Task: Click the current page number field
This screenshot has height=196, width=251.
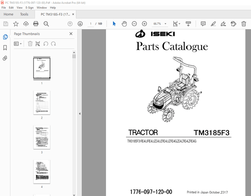Action: [91, 24]
